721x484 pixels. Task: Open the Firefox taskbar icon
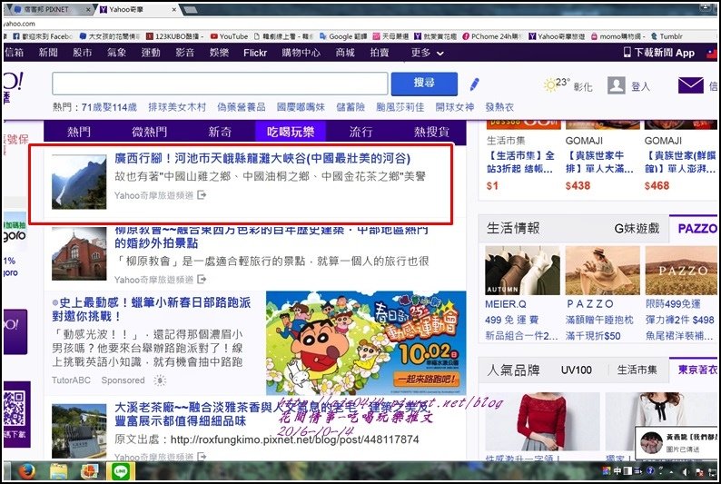pos(27,471)
